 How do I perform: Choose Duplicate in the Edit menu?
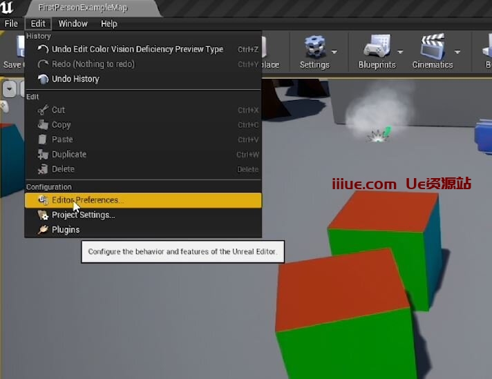click(69, 155)
